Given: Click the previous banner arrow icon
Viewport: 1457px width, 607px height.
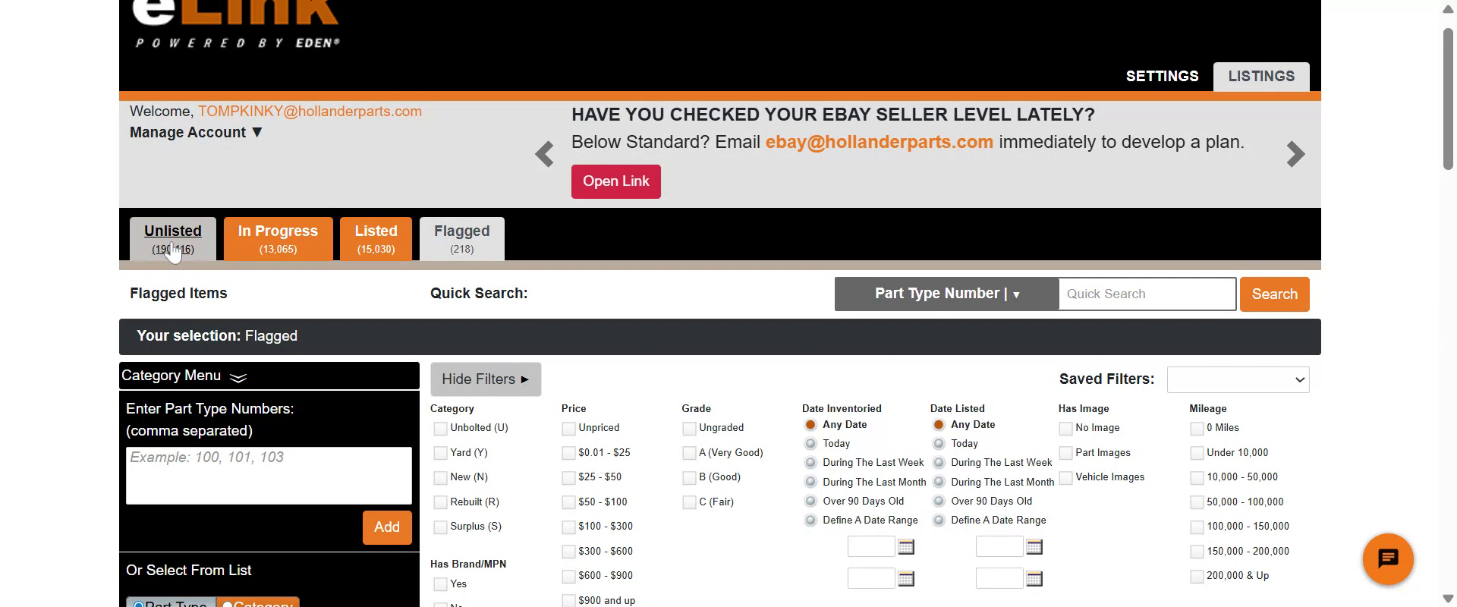Looking at the screenshot, I should coord(544,155).
